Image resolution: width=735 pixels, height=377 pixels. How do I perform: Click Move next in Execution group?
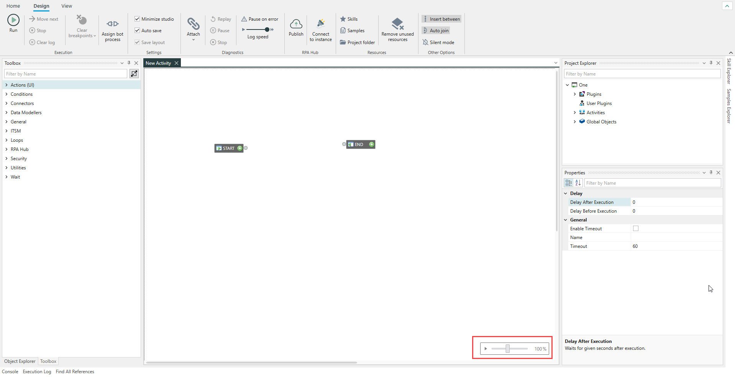pos(44,19)
